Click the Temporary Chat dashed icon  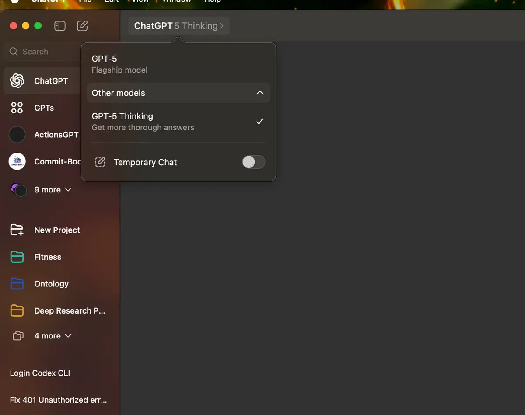[100, 162]
